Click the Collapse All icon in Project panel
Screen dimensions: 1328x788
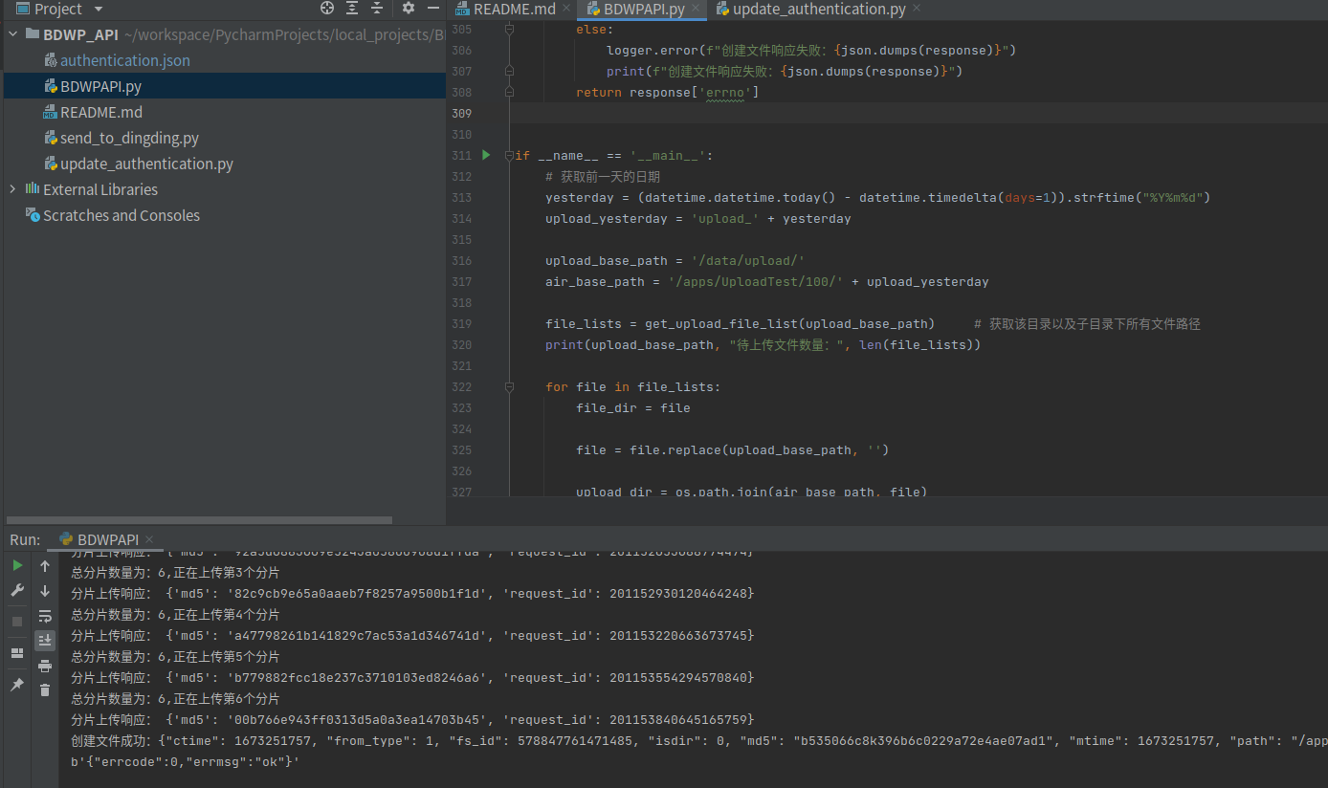tap(377, 9)
